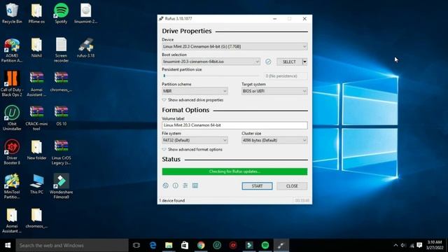
Task: Open the Recycle Bin desktop icon
Action: tap(12, 13)
